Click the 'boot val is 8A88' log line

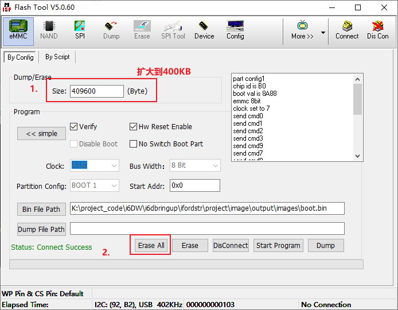click(x=255, y=94)
